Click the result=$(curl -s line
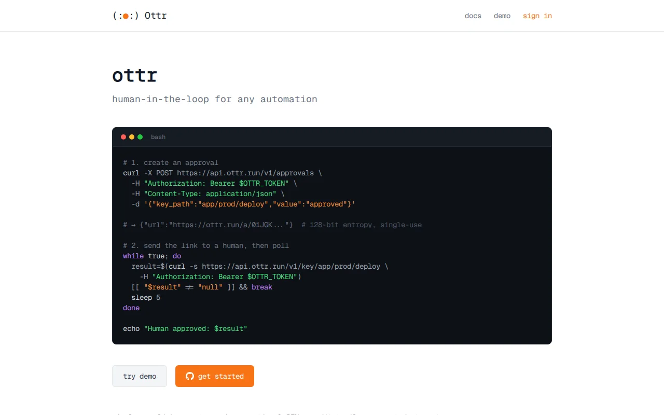Image resolution: width=664 pixels, height=415 pixels. (x=260, y=266)
